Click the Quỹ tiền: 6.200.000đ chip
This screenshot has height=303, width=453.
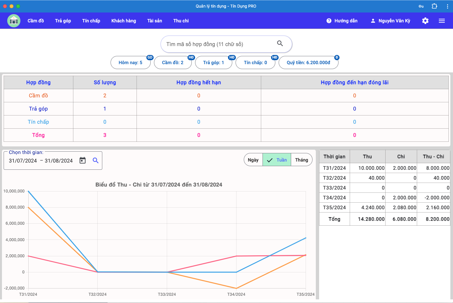309,63
